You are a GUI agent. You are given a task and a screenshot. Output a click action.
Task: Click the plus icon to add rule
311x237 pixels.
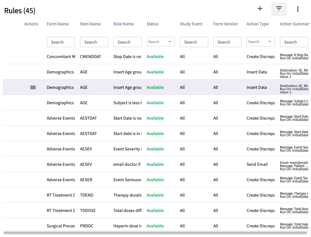(260, 9)
